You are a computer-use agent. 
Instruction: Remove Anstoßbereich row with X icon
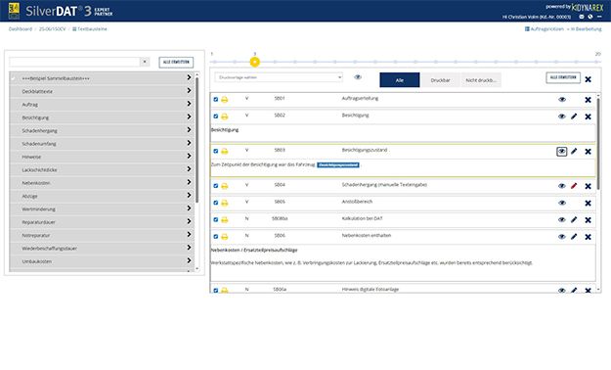588,204
